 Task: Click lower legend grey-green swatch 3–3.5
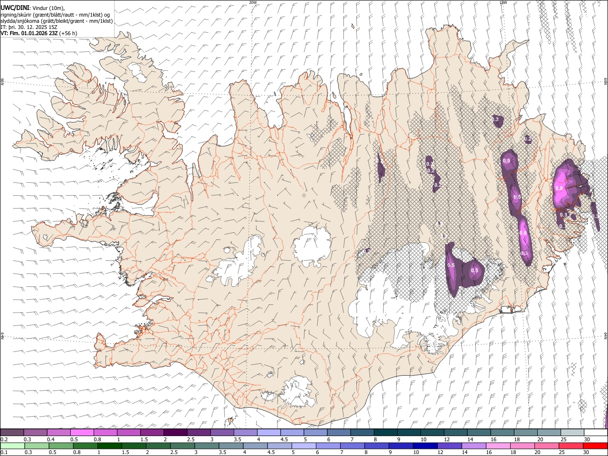click(x=207, y=446)
